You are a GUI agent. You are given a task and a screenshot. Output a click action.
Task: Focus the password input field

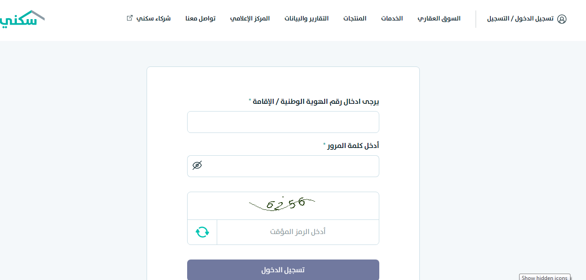pos(283,166)
